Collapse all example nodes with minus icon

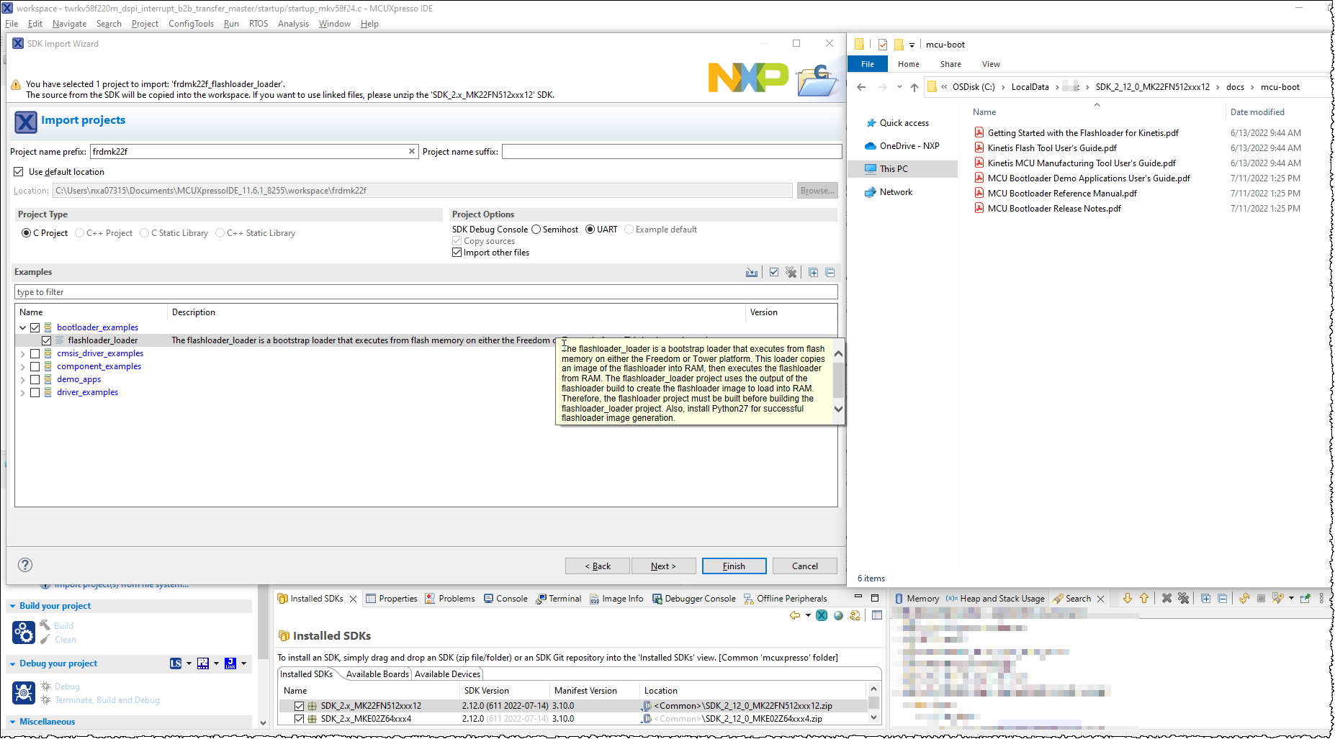(x=830, y=272)
